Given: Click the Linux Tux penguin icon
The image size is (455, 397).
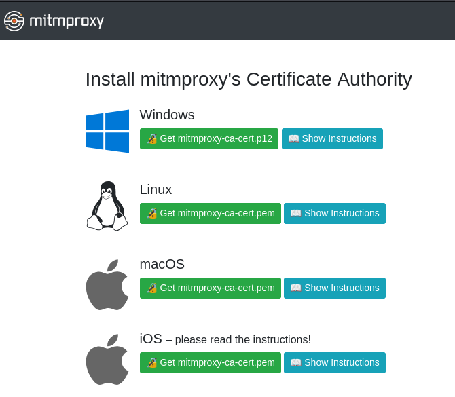Looking at the screenshot, I should pyautogui.click(x=107, y=206).
